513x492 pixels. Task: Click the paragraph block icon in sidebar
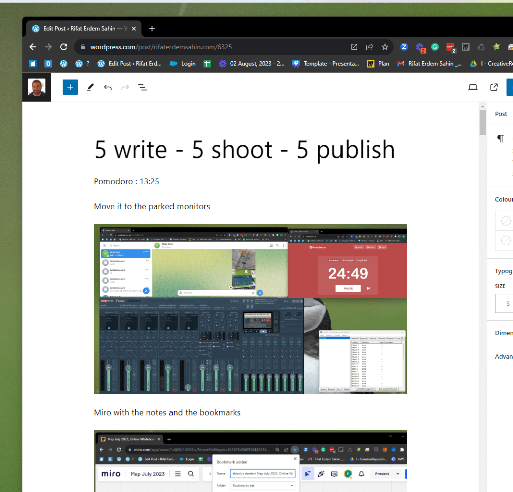click(x=501, y=138)
